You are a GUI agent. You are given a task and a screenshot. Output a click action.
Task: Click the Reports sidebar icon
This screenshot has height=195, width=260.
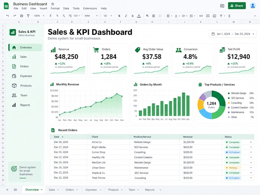tap(14, 105)
